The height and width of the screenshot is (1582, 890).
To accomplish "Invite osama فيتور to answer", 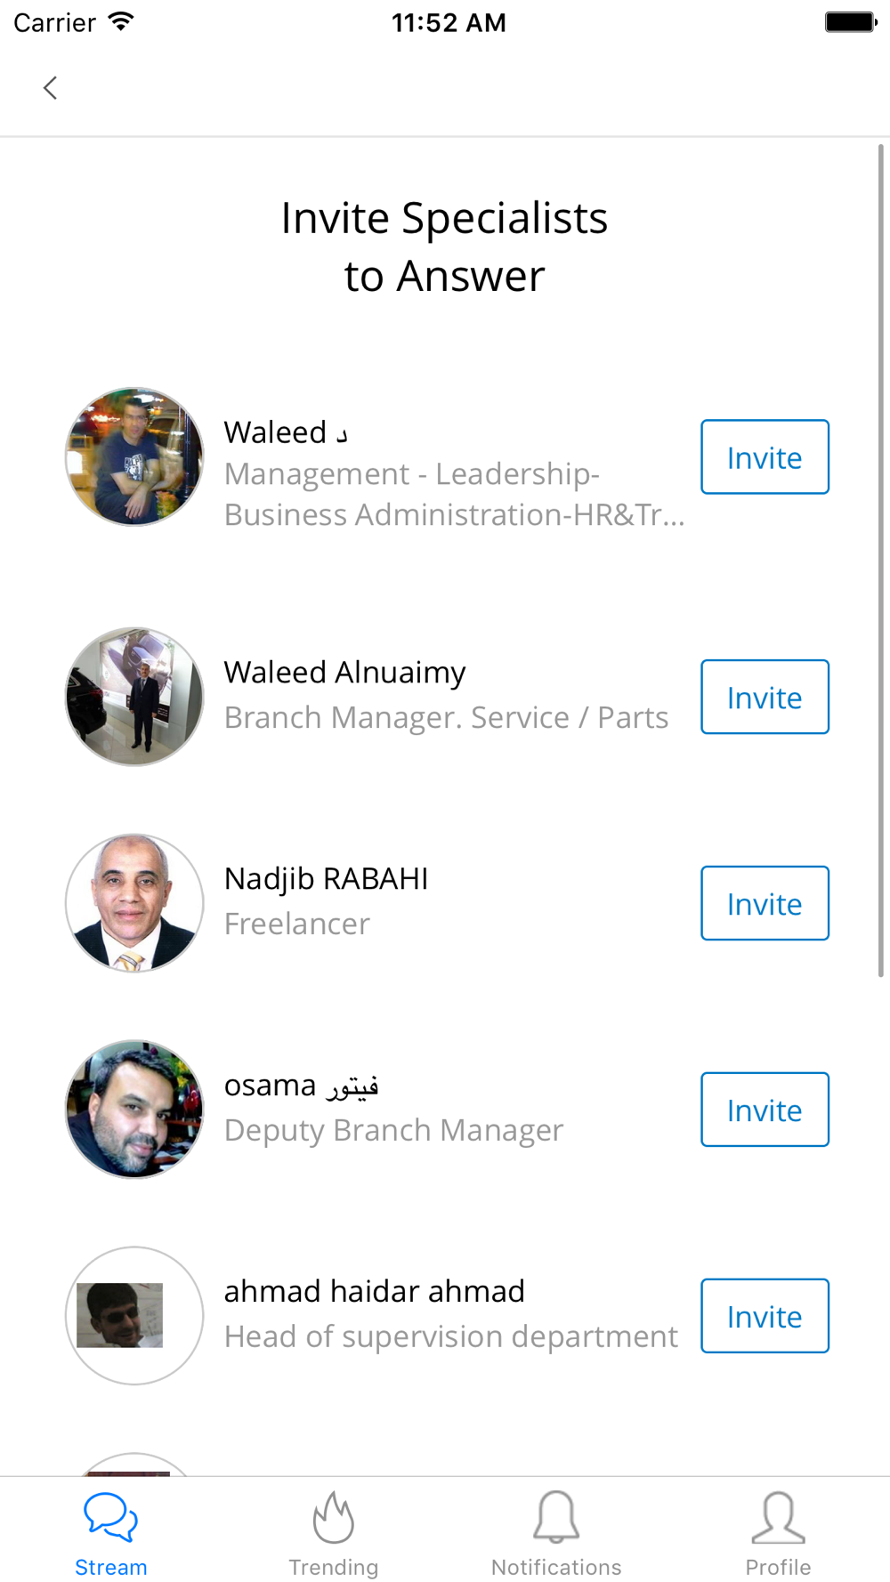I will coord(765,1110).
